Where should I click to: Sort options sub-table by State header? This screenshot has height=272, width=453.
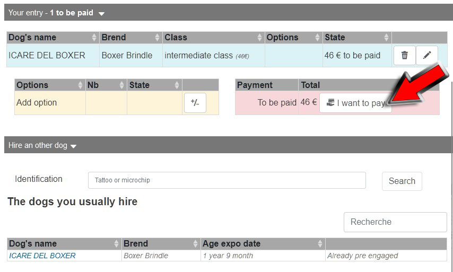[154, 85]
